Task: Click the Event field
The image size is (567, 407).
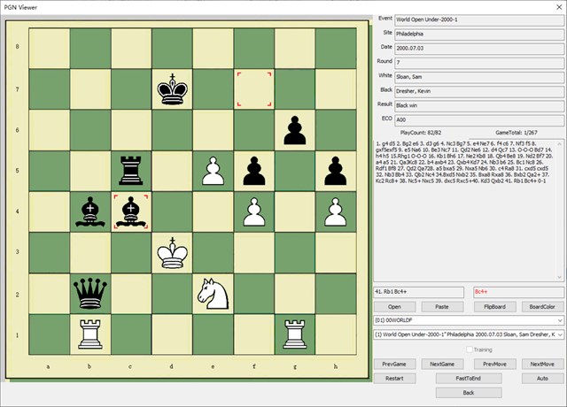Action: click(479, 19)
